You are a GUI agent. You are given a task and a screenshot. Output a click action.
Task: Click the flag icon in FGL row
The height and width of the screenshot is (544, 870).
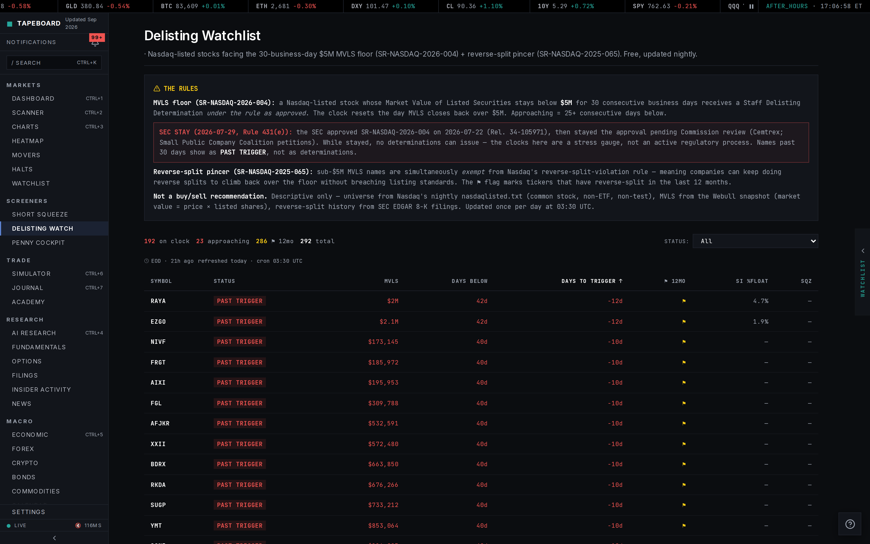tap(684, 403)
